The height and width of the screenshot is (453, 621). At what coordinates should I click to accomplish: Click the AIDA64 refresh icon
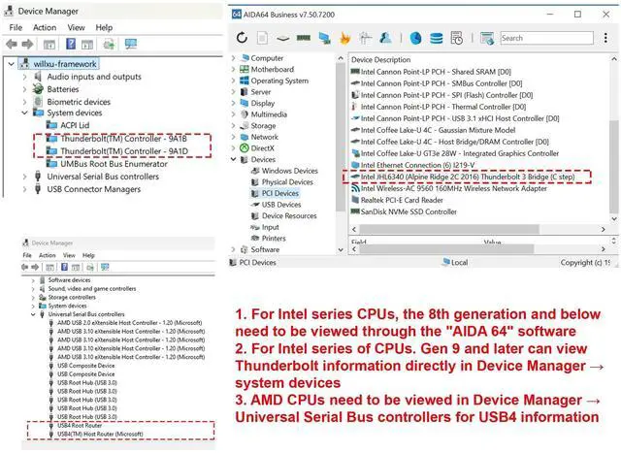click(242, 38)
